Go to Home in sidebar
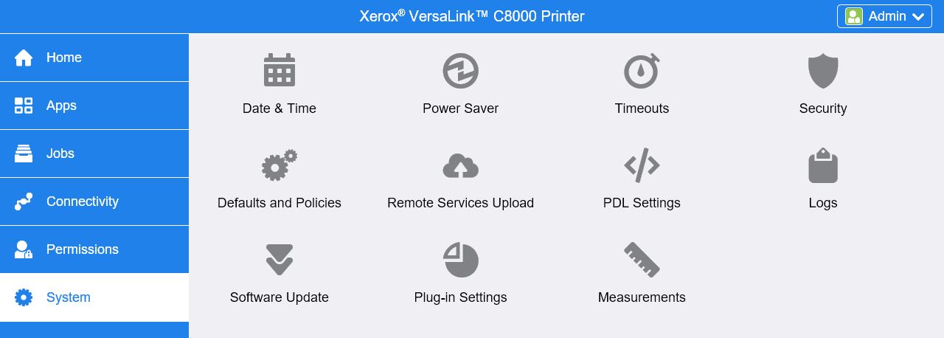This screenshot has width=944, height=338. pos(94,58)
